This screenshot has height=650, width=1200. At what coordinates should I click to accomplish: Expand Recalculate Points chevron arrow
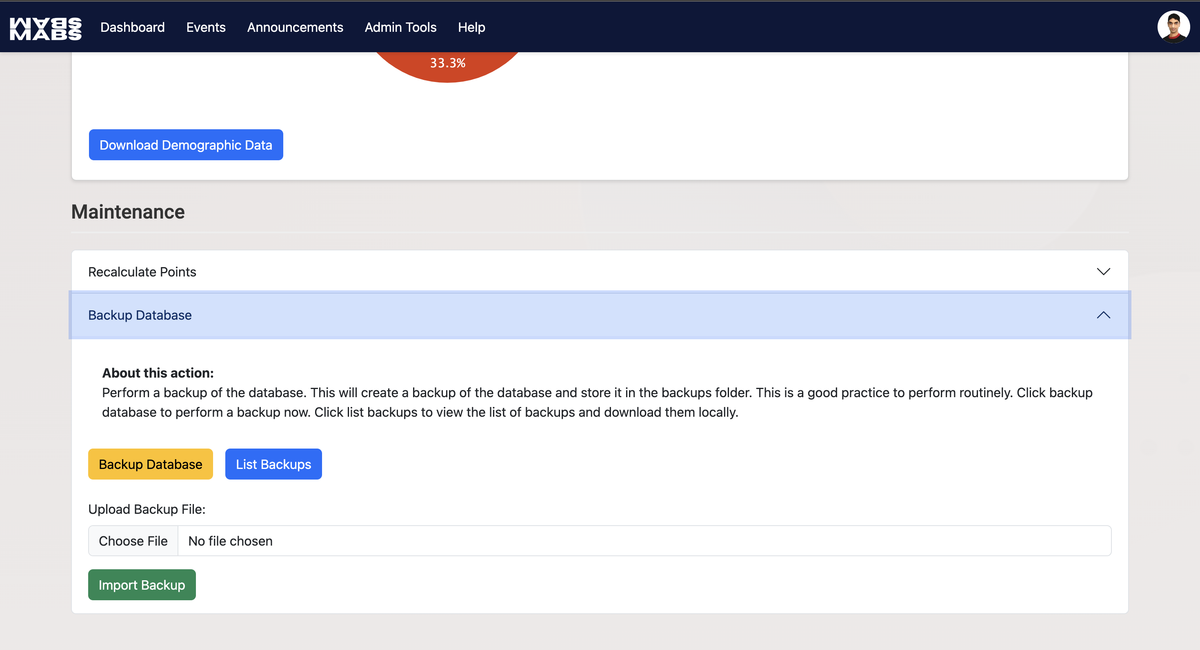pyautogui.click(x=1102, y=271)
